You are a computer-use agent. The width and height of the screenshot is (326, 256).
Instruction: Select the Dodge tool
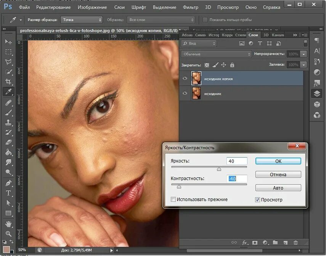tap(8, 172)
